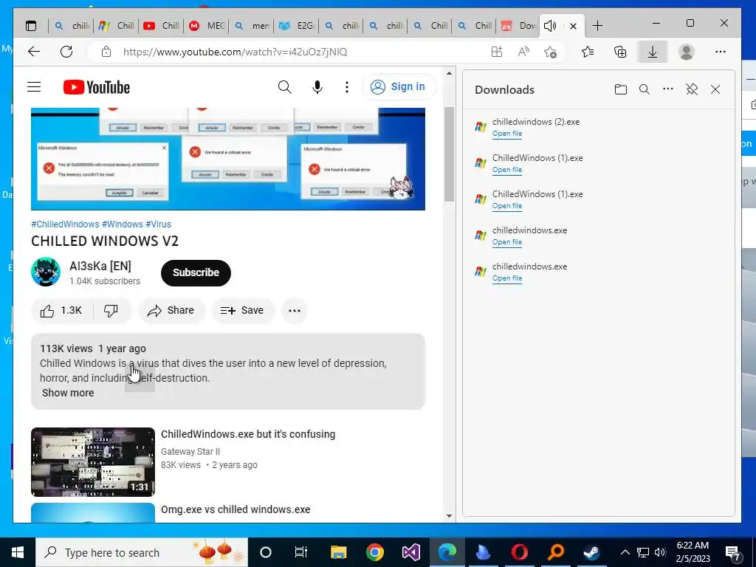Image resolution: width=756 pixels, height=567 pixels.
Task: Click Sign in on YouTube
Action: (x=399, y=87)
